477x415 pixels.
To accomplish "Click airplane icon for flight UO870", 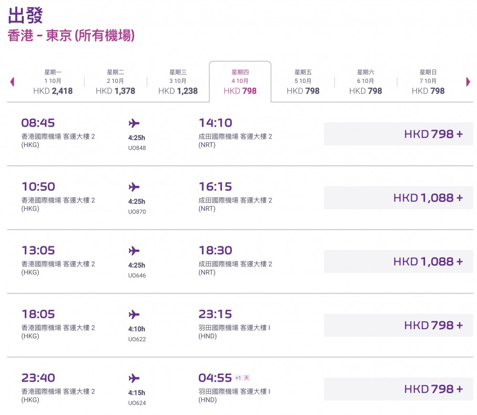I will [134, 187].
